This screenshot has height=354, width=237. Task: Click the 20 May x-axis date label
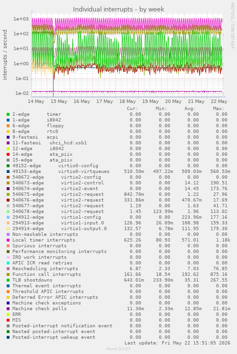[173, 101]
